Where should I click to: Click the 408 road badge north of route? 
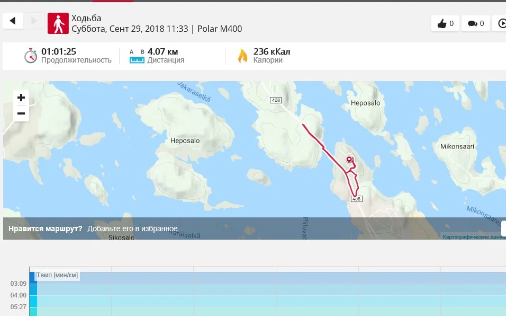(x=276, y=100)
